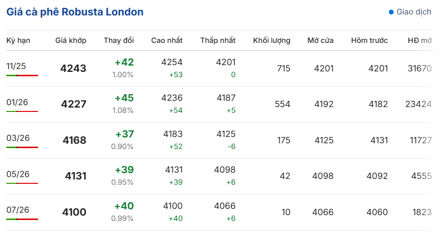Image resolution: width=441 pixels, height=233 pixels.
Task: Click the HĐ mở column header
Action: [420, 41]
